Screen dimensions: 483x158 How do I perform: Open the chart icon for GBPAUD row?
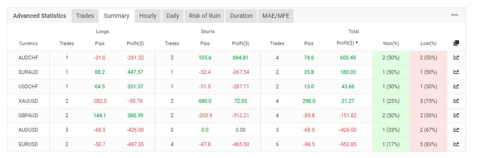(x=456, y=115)
